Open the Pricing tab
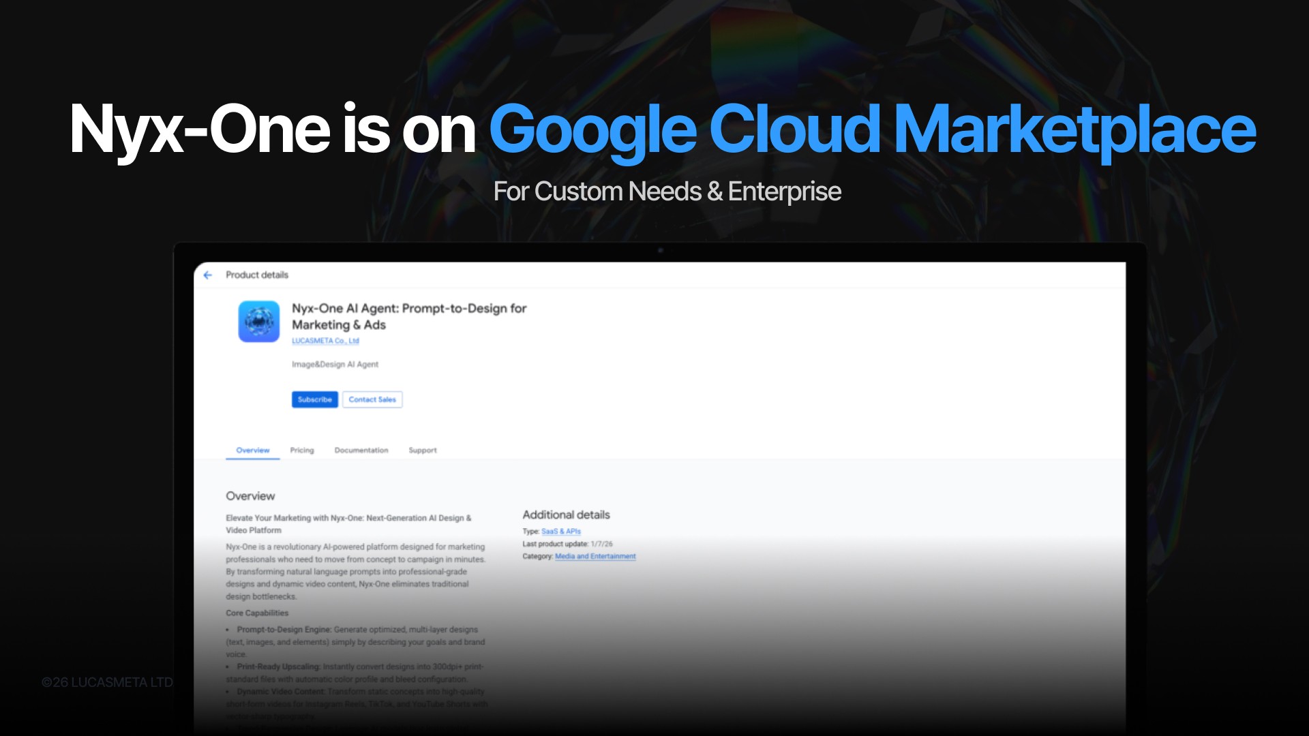 (x=302, y=450)
